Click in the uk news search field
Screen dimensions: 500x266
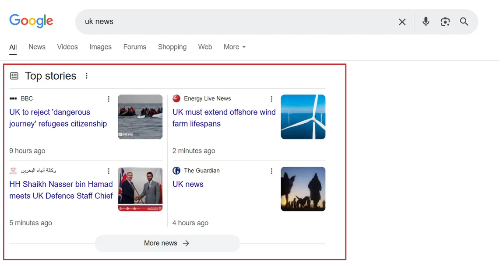[x=236, y=22]
